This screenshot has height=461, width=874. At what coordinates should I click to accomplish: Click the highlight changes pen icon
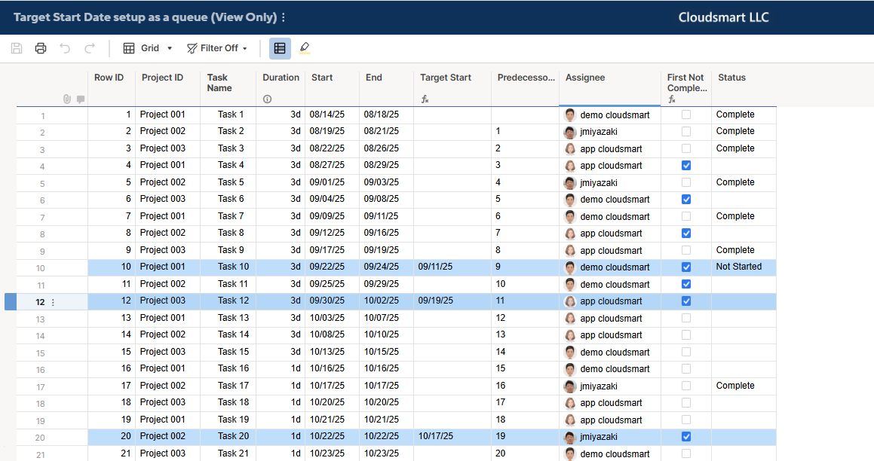[x=305, y=48]
